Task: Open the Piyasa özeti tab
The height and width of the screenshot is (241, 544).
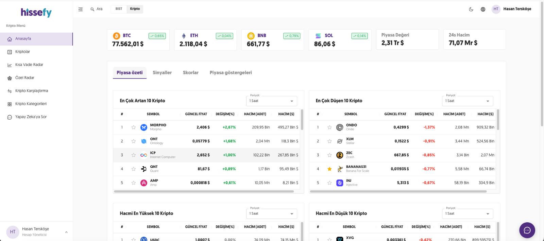Action: coord(130,73)
